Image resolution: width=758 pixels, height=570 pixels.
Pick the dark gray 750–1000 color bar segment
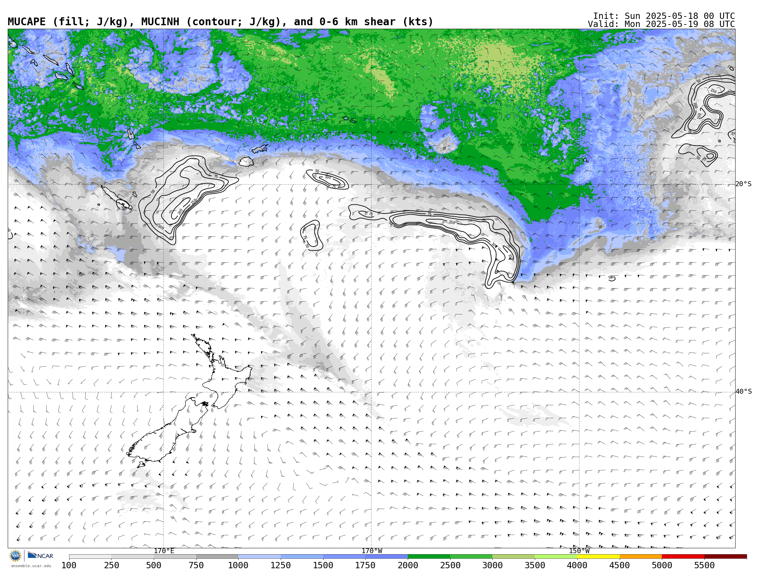point(217,557)
